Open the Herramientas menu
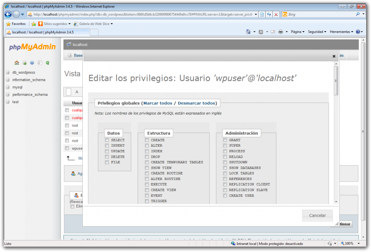Viewport: 371px width, 252px height. [x=341, y=32]
